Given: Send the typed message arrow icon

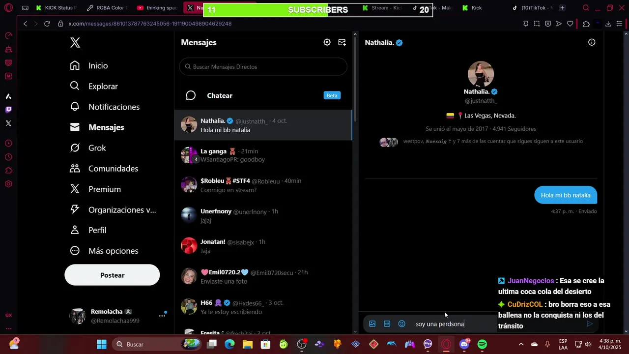Looking at the screenshot, I should tap(590, 324).
